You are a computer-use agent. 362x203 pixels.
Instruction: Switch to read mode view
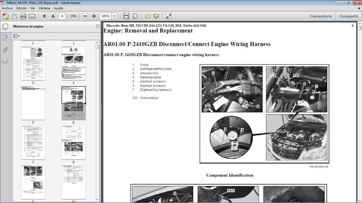169,16
